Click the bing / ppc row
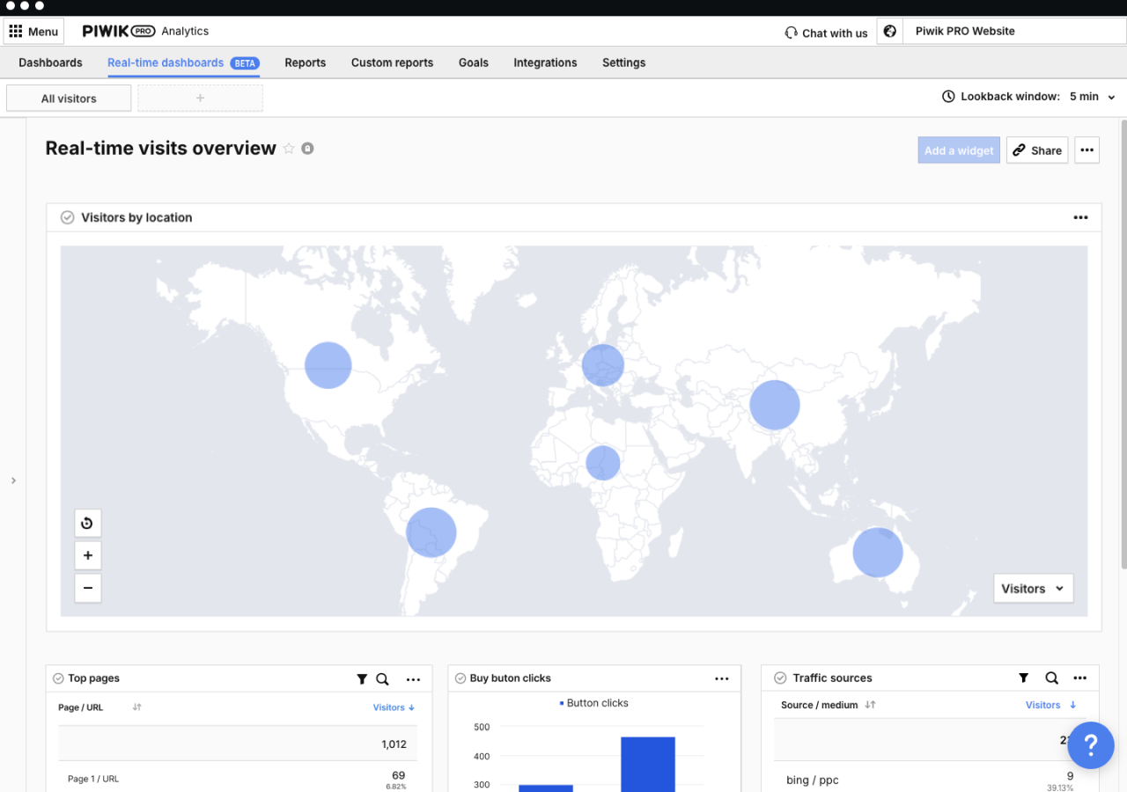This screenshot has height=792, width=1127. pos(929,780)
